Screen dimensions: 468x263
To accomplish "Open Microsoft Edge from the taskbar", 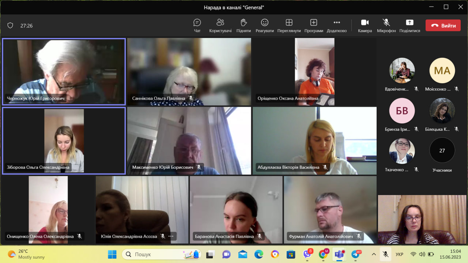I will tap(258, 254).
